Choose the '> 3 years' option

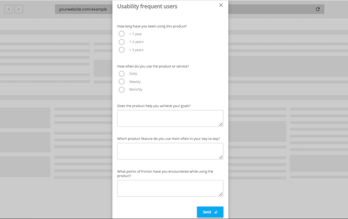(x=122, y=50)
